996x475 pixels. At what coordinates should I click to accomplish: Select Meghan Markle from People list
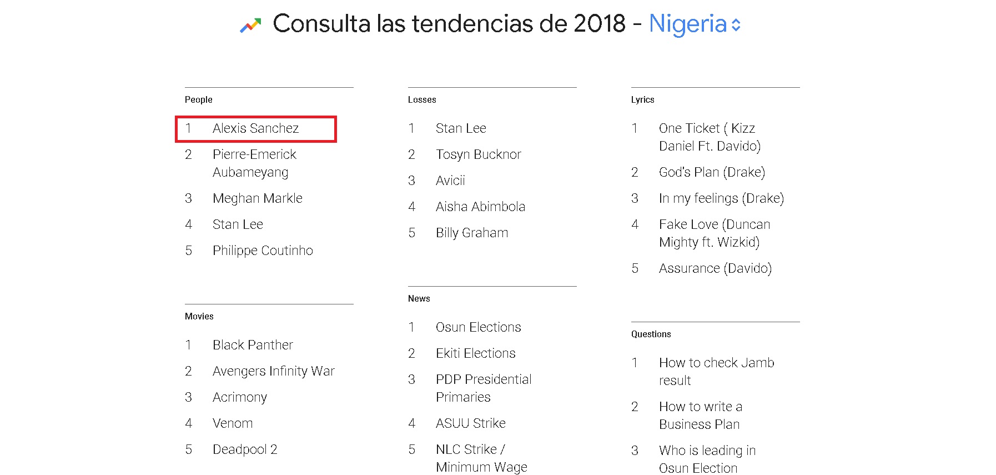pos(257,198)
